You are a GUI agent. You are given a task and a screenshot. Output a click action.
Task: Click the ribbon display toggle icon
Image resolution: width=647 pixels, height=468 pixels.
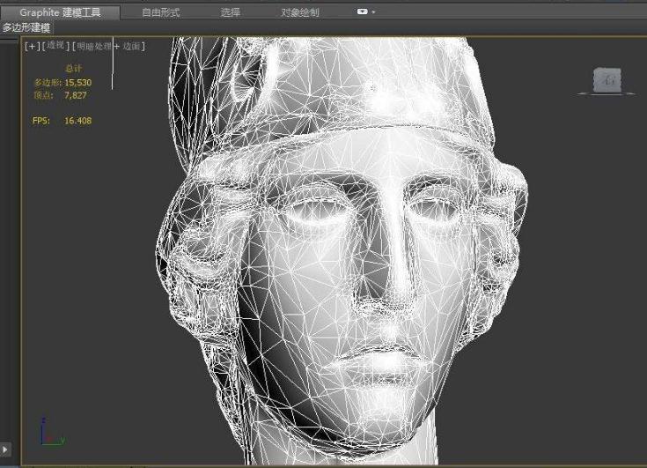coord(363,12)
